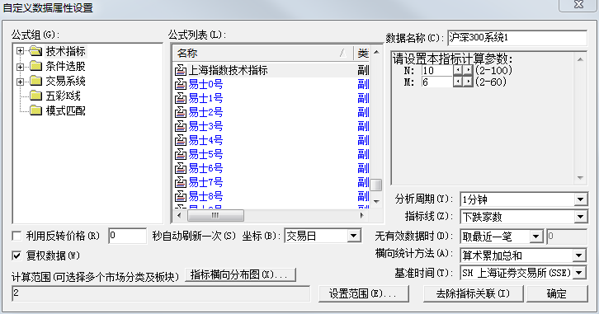Click the formula list scroll up arrow
This screenshot has width=599, height=314.
(x=376, y=52)
